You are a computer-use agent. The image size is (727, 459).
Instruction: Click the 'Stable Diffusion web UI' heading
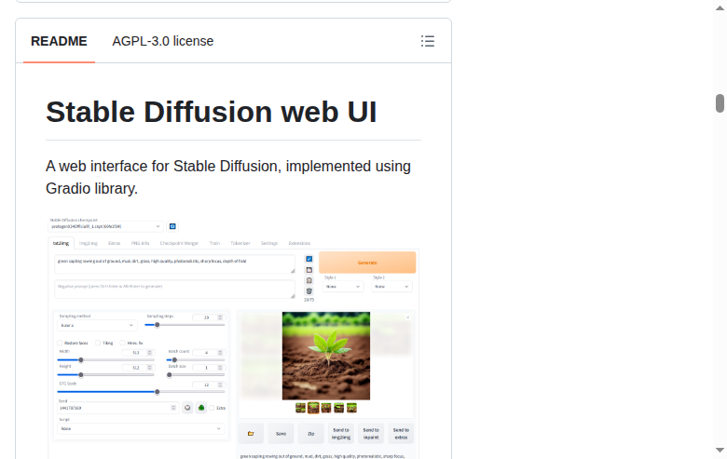[211, 112]
